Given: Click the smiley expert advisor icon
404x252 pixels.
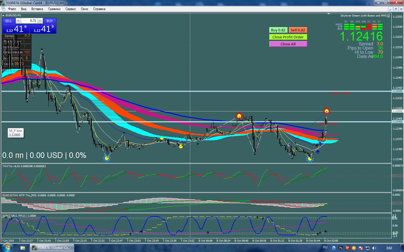Looking at the screenshot, I should pos(389,16).
